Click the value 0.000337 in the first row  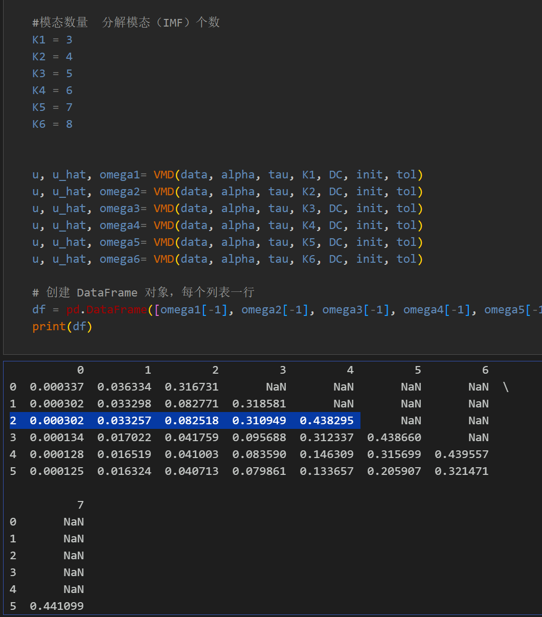57,387
